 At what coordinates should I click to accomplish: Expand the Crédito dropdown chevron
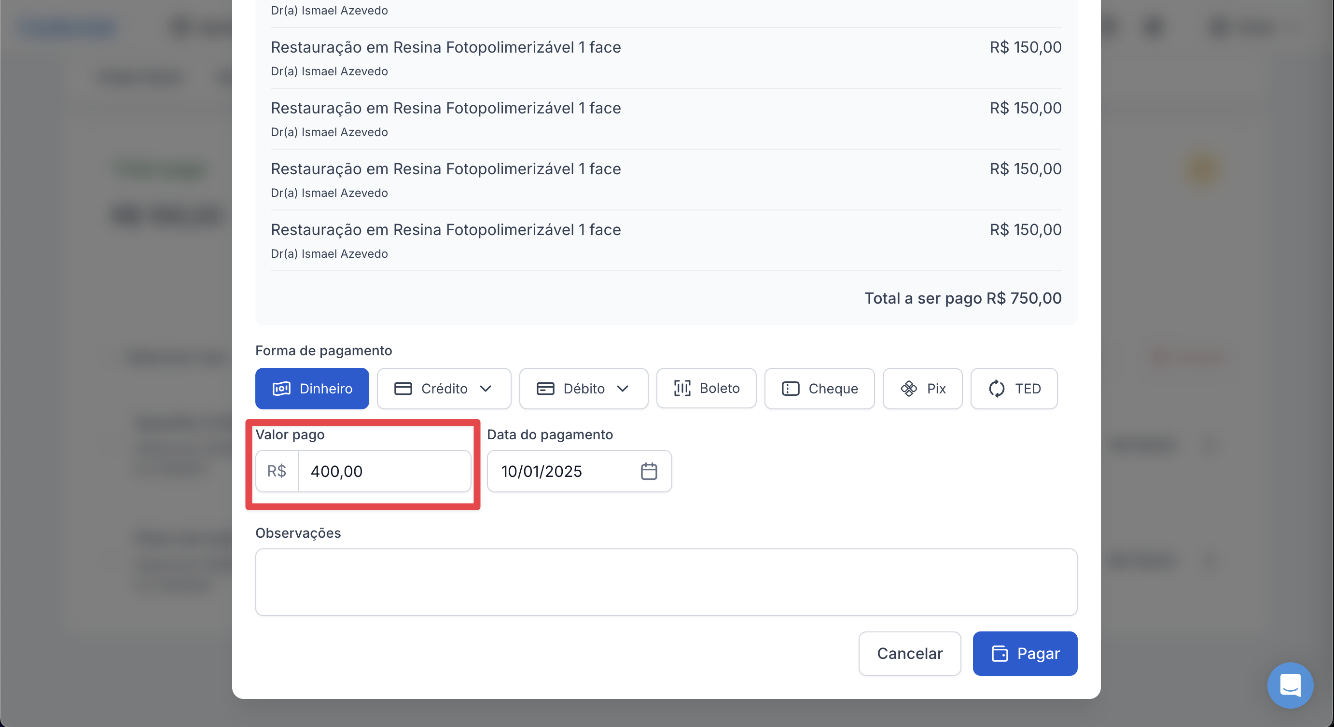tap(485, 388)
